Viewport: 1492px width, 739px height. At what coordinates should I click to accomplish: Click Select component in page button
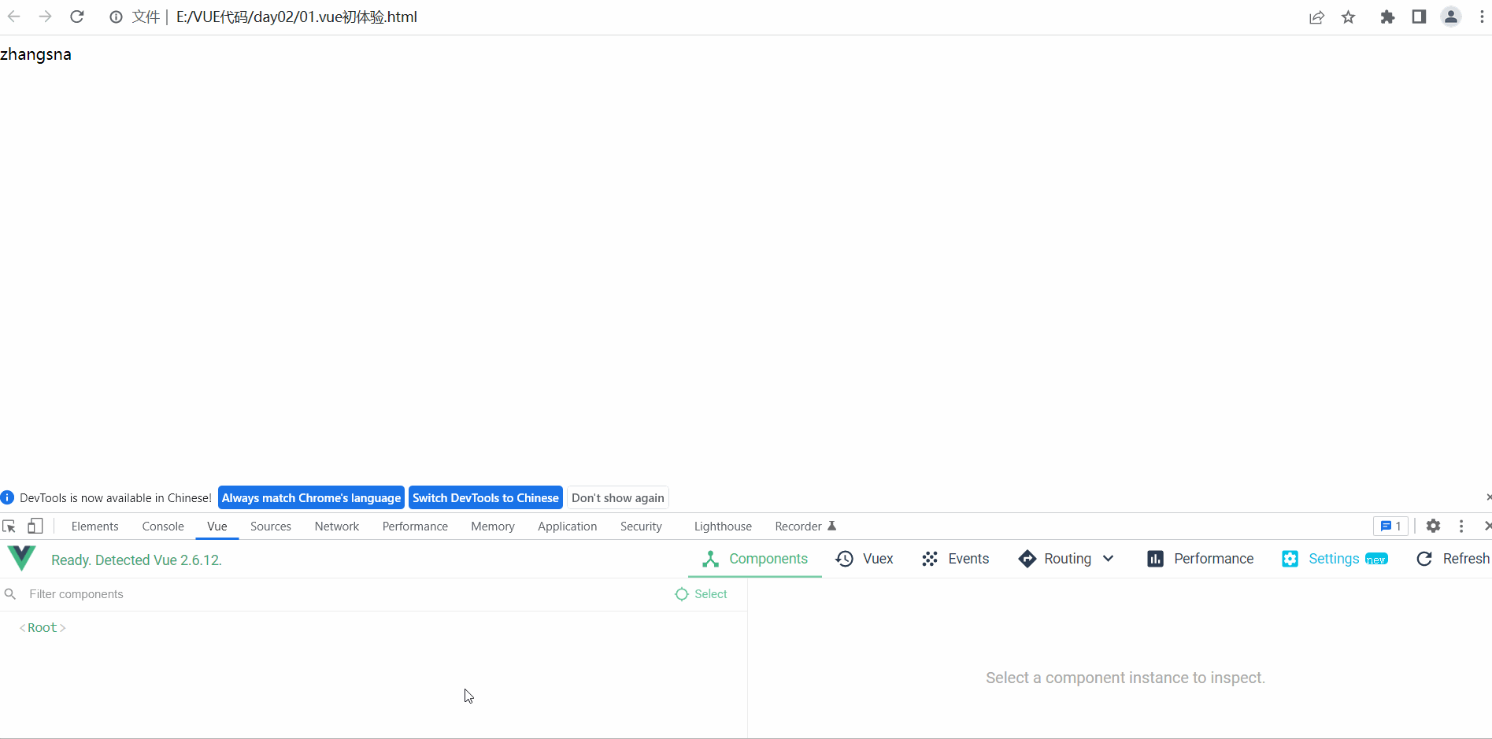tap(702, 594)
